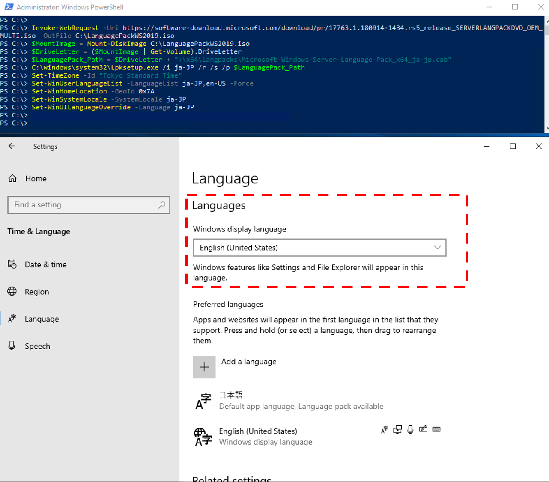Image resolution: width=549 pixels, height=482 pixels.
Task: Click the Japanese language pack icon
Action: pyautogui.click(x=203, y=401)
